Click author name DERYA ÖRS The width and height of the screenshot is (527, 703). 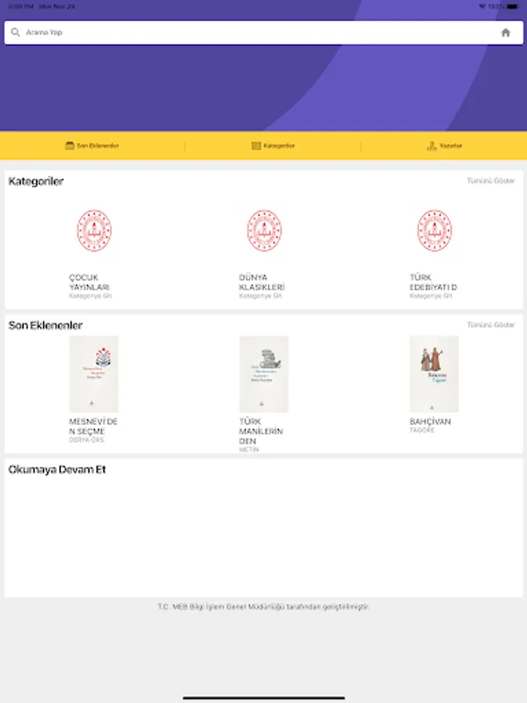tap(87, 440)
